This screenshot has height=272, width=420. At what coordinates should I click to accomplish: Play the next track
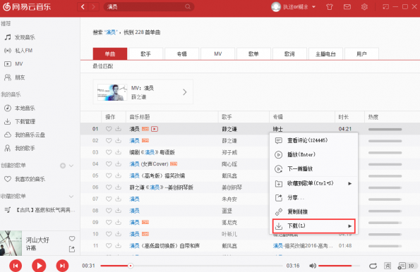coord(62,266)
